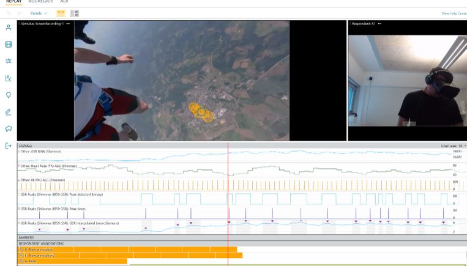
Task: Click the Respondent R1 panel title
Action: click(364, 23)
